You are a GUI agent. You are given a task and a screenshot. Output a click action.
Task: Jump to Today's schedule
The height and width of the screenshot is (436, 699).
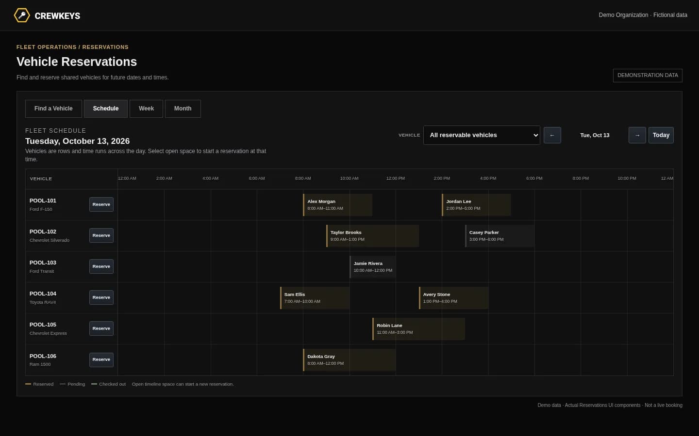coord(661,135)
